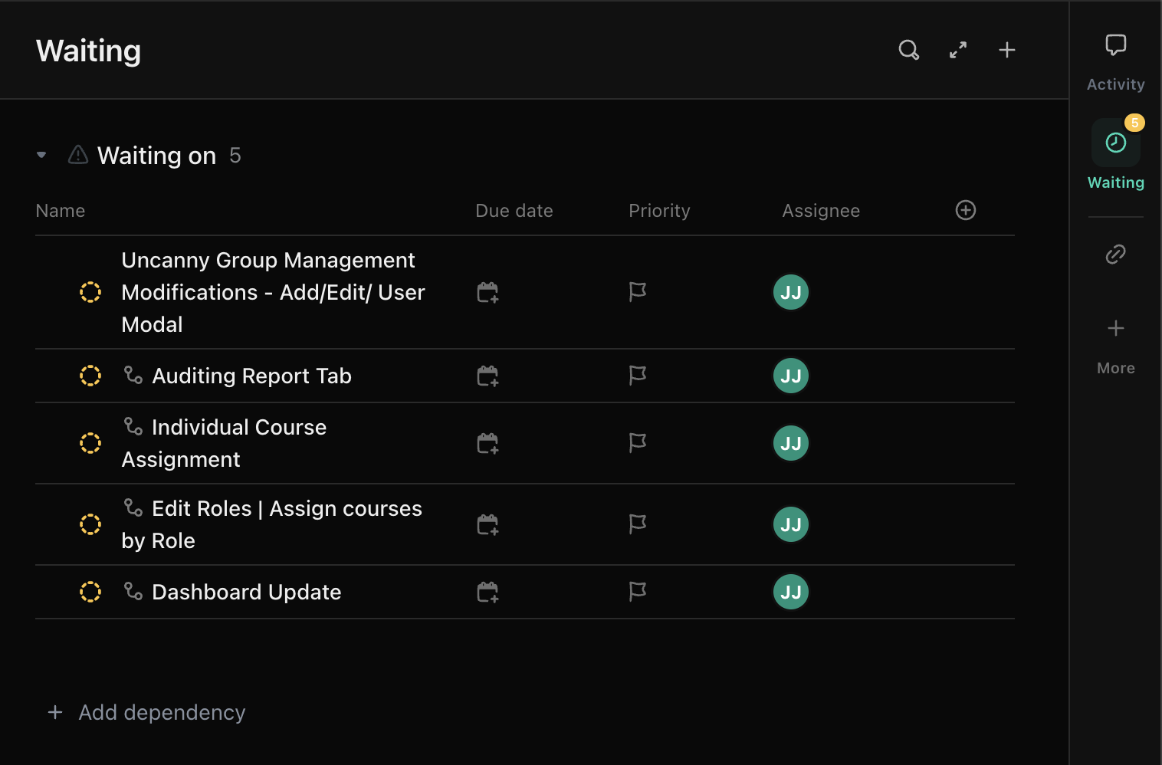This screenshot has height=765, width=1162.
Task: Toggle status of Uncanny Group Management task
Action: 90,292
